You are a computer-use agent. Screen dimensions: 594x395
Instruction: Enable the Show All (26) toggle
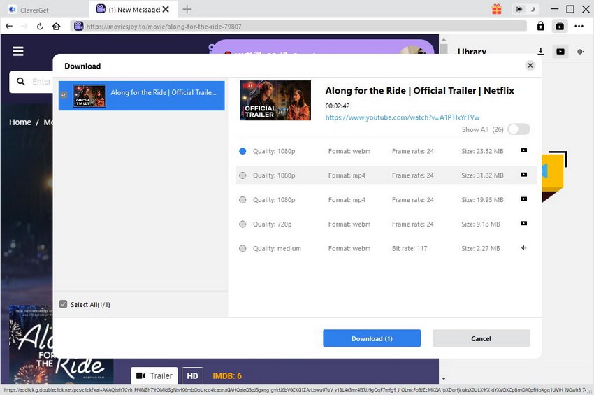519,129
